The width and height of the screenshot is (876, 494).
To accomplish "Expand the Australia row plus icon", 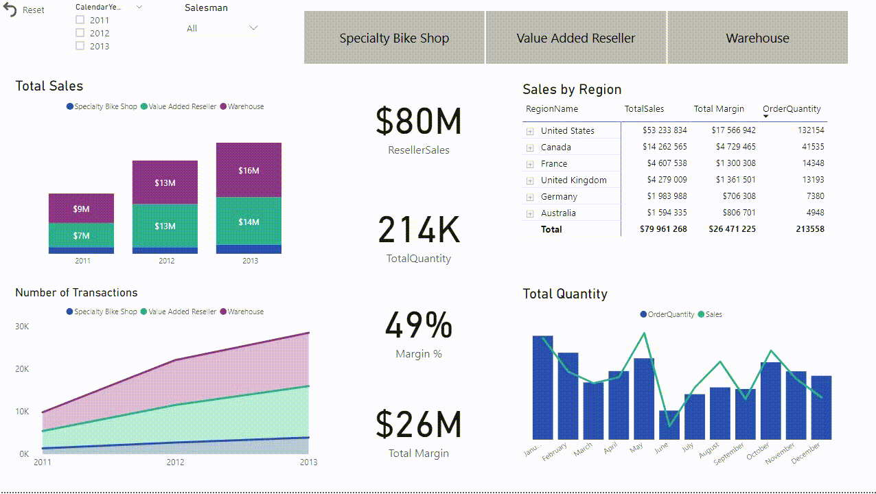I will click(530, 213).
